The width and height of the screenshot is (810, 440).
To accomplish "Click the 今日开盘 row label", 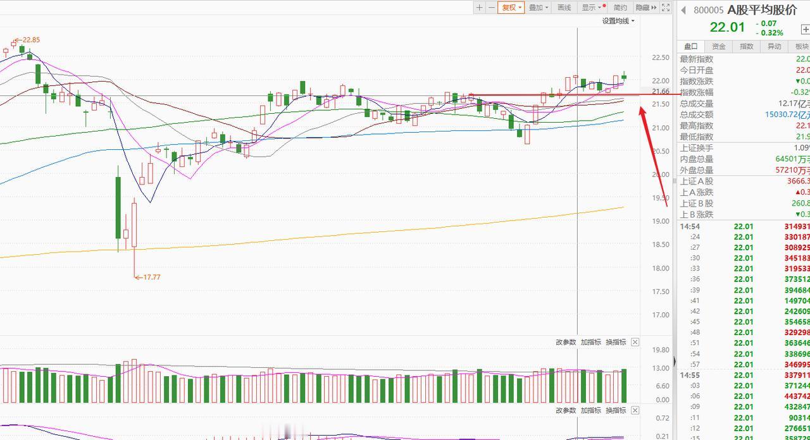I will pos(697,70).
